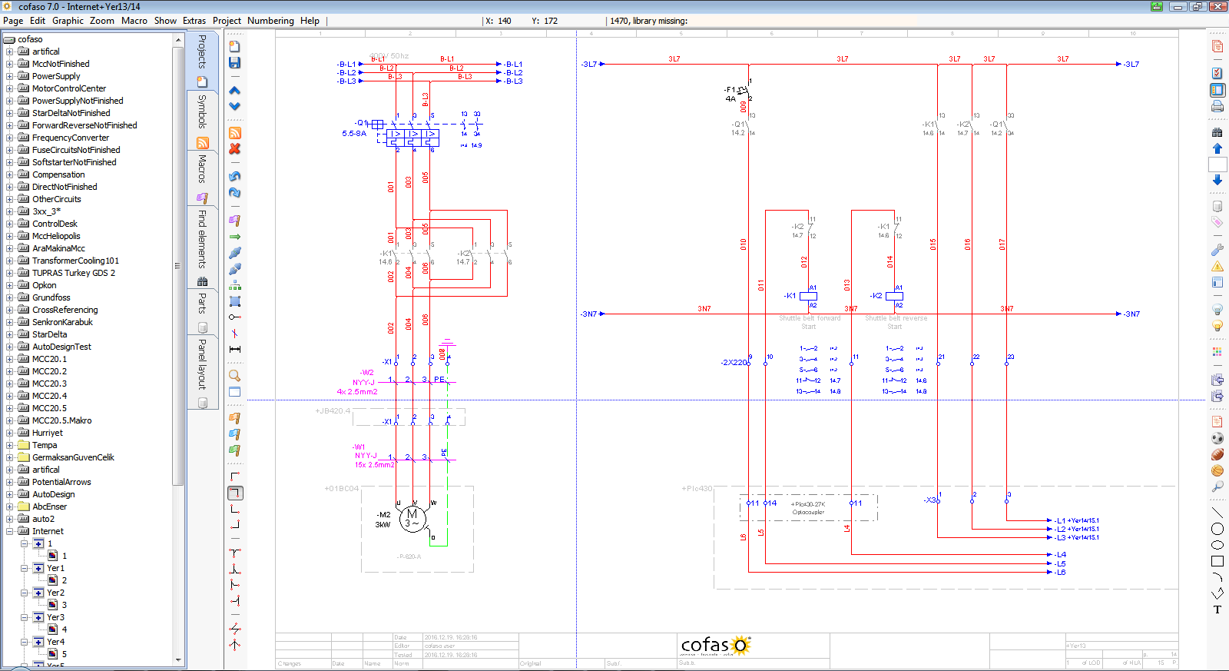
Task: Select FrequencyConverter in project tree
Action: 71,138
